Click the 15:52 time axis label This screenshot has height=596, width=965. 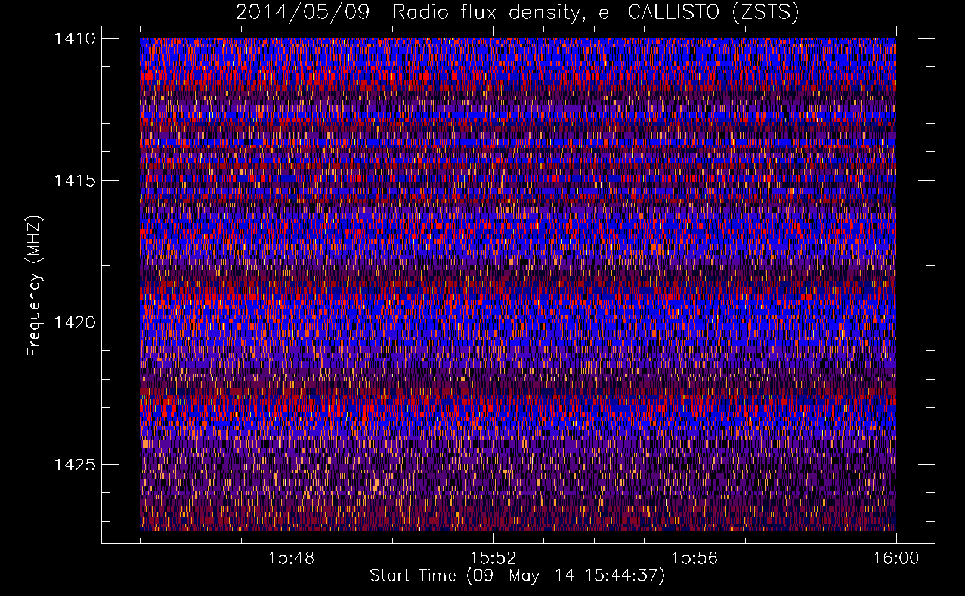pyautogui.click(x=493, y=558)
